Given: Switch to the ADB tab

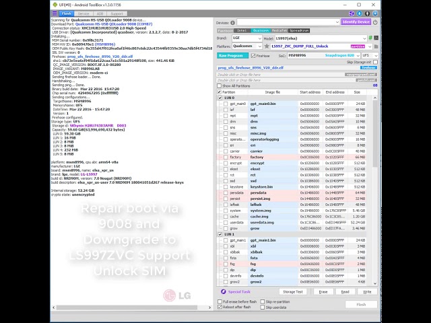Looking at the screenshot, I should [100, 13].
